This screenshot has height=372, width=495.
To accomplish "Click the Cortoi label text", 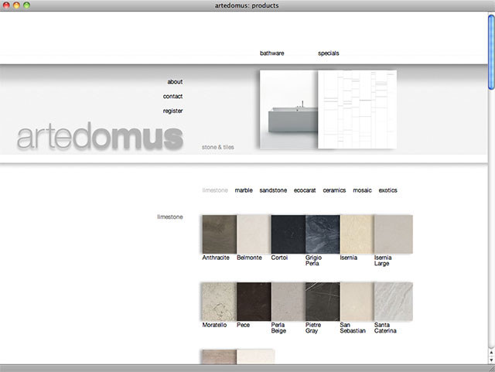I will tap(279, 258).
